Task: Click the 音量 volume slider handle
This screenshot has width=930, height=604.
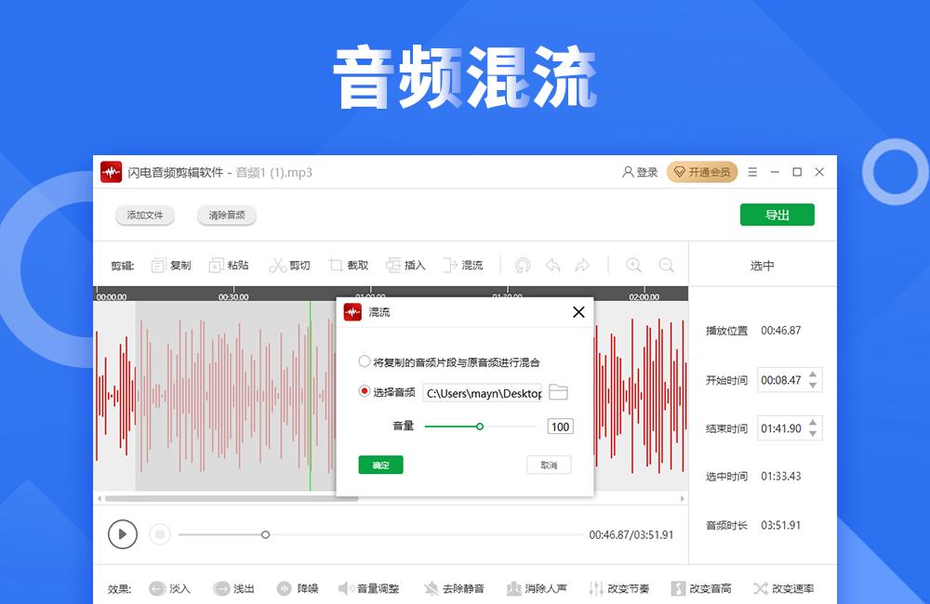Action: 480,427
